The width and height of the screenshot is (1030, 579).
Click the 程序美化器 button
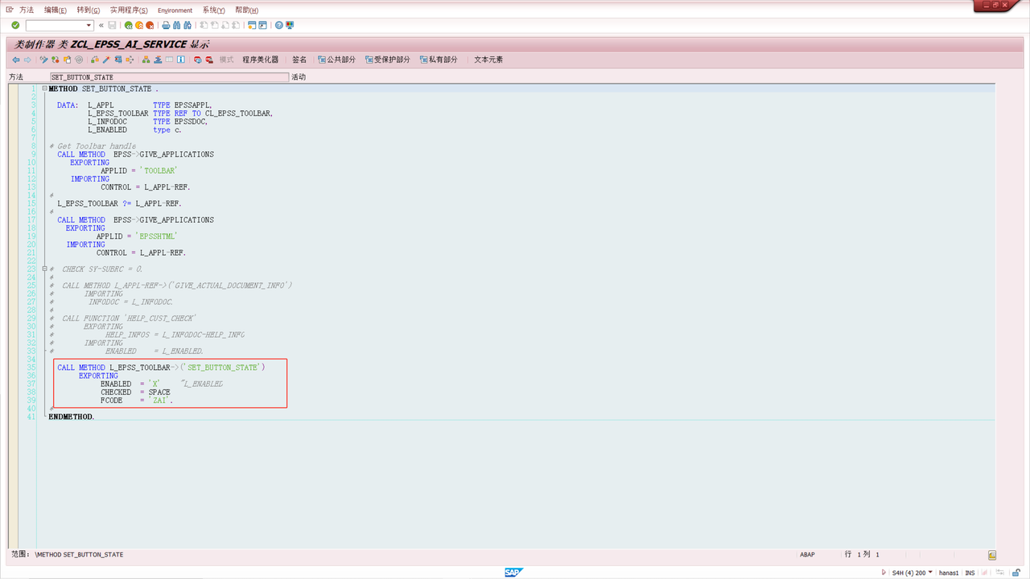click(x=261, y=60)
